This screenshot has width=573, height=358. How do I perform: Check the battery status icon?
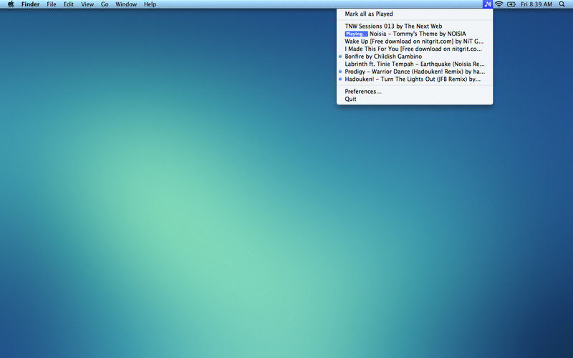click(x=511, y=4)
